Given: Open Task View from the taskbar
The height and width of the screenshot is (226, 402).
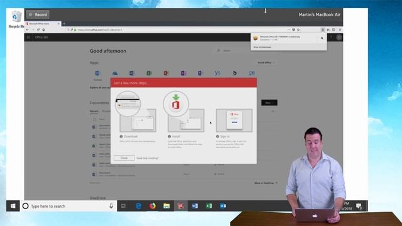Looking at the screenshot, I should click(x=124, y=206).
